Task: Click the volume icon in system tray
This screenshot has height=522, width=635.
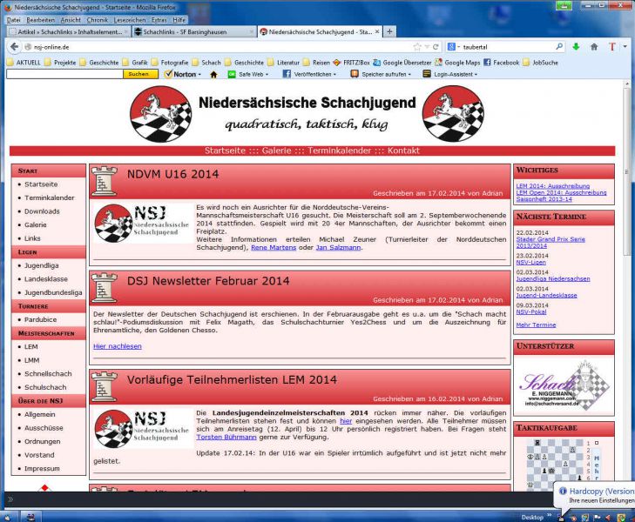Action: pyautogui.click(x=609, y=517)
